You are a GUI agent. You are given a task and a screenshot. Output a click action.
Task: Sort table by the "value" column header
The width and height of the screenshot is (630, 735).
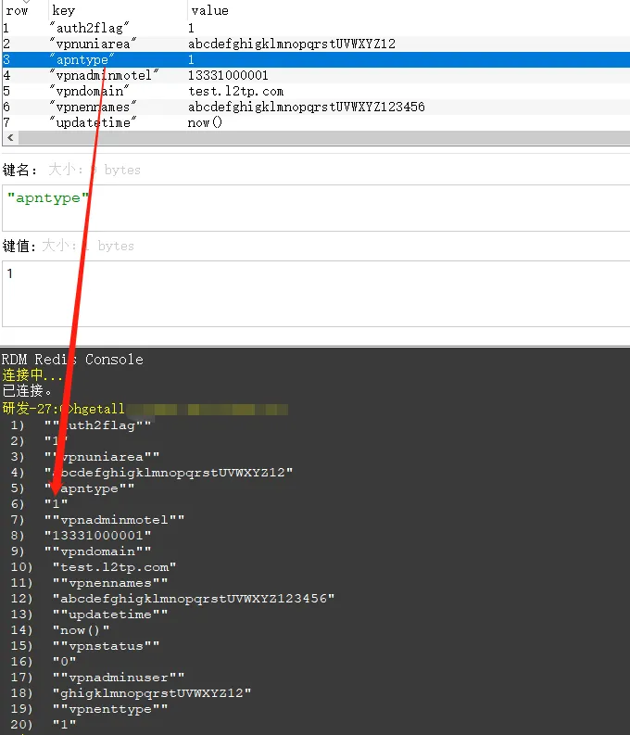pos(209,11)
